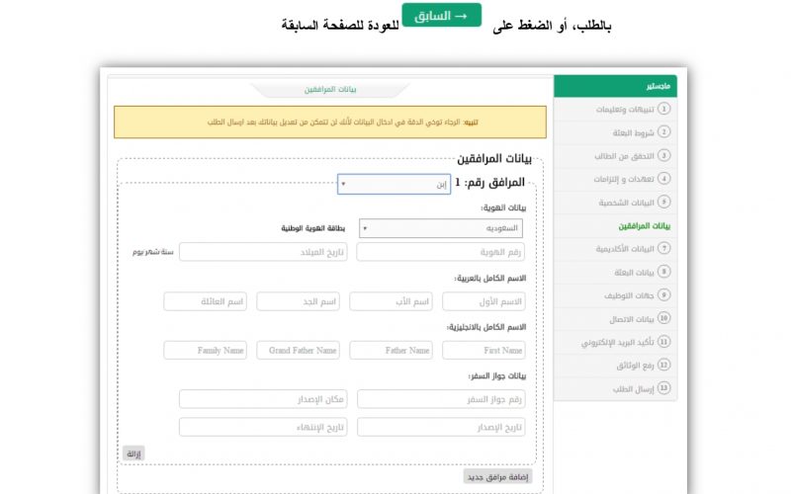Open step 13 إرسال الطلب

(x=615, y=388)
